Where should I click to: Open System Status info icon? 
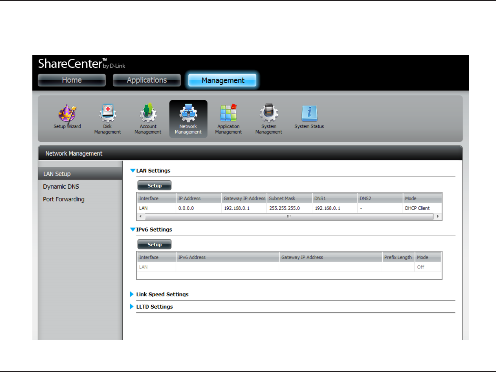coord(309,117)
